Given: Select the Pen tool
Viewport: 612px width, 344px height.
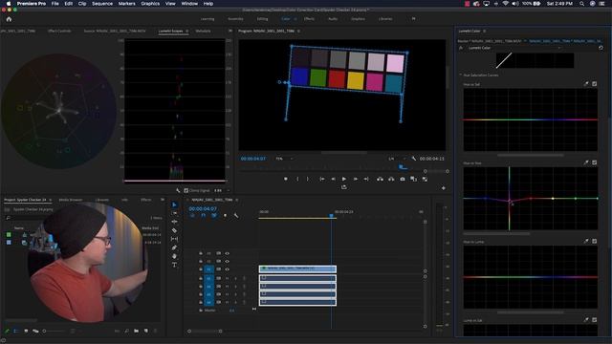Looking at the screenshot, I should pos(174,247).
